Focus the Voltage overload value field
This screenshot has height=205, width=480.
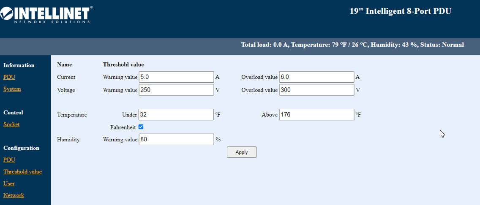(x=316, y=90)
